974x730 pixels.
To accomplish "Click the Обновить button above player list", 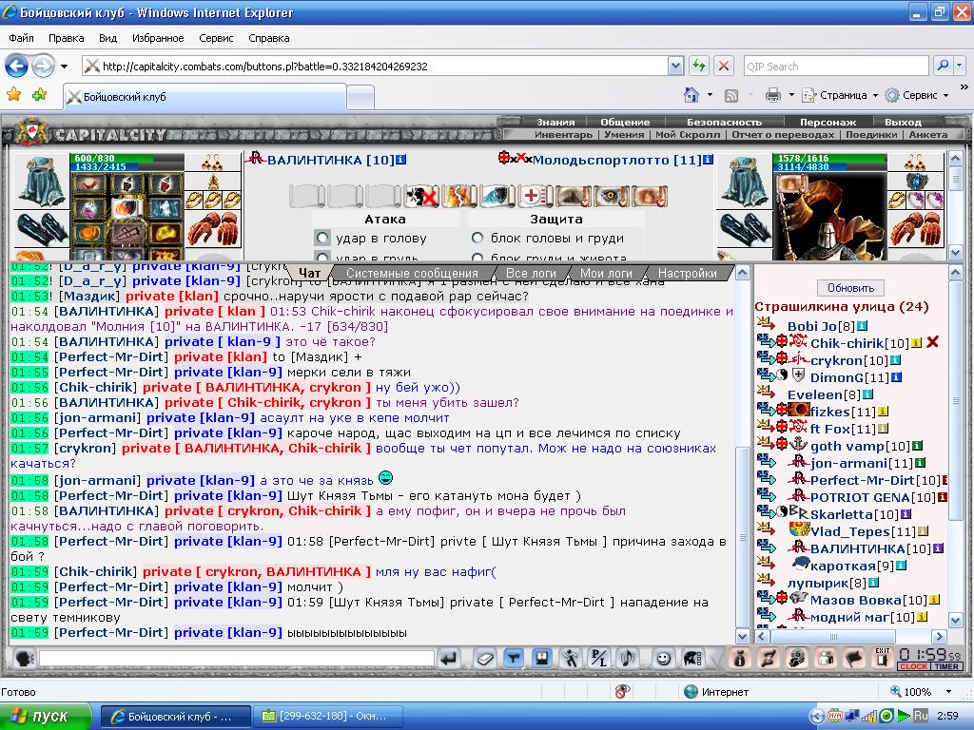I will tap(850, 288).
